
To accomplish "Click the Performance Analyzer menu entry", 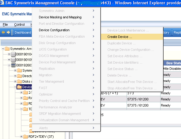I will [66, 107].
